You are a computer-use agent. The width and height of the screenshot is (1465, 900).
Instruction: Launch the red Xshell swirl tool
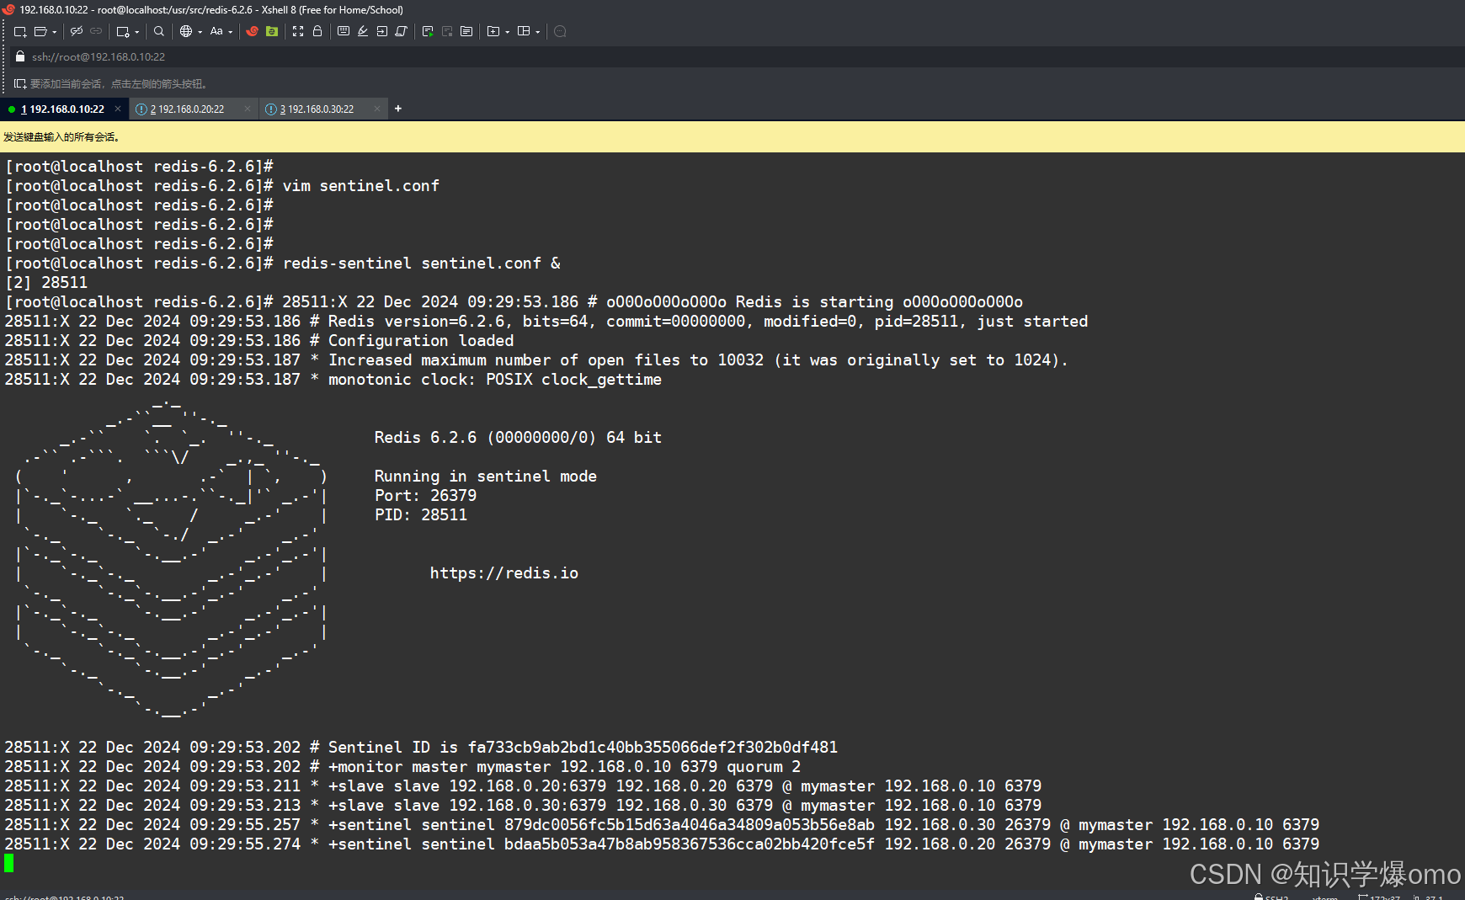[252, 31]
